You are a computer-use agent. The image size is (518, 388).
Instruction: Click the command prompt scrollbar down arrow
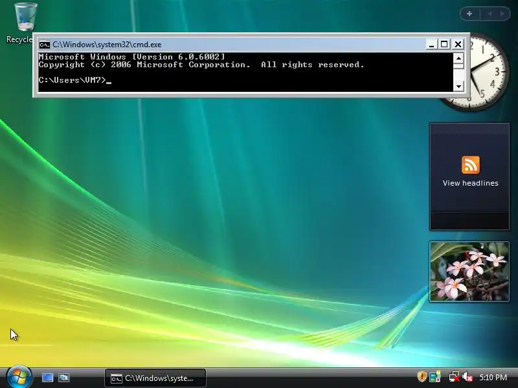[x=458, y=87]
